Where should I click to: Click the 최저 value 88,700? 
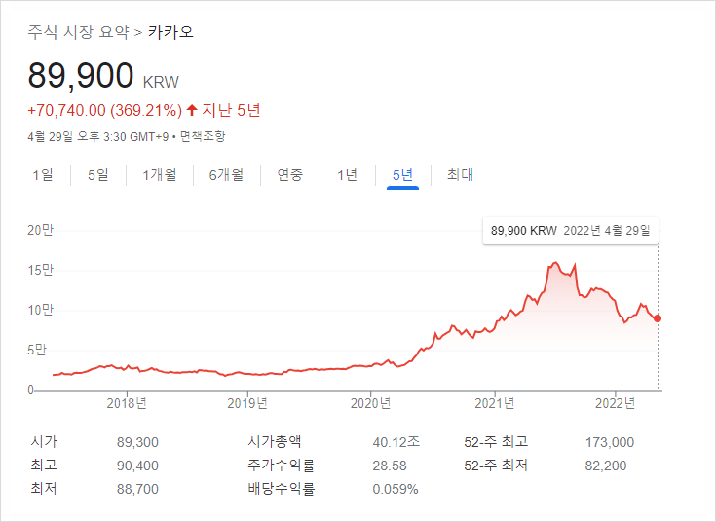(x=137, y=489)
